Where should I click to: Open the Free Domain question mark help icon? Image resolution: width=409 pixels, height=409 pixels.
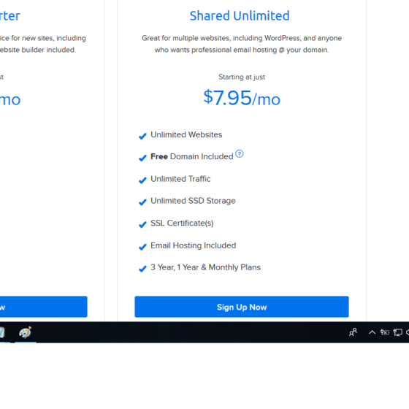pyautogui.click(x=240, y=154)
